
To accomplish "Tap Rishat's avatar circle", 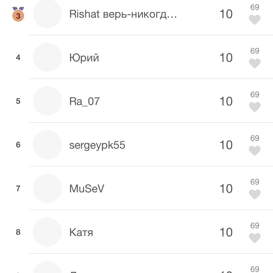I will point(47,14).
